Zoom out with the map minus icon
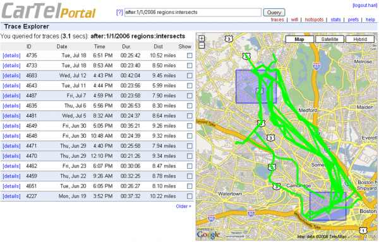 [x=202, y=45]
